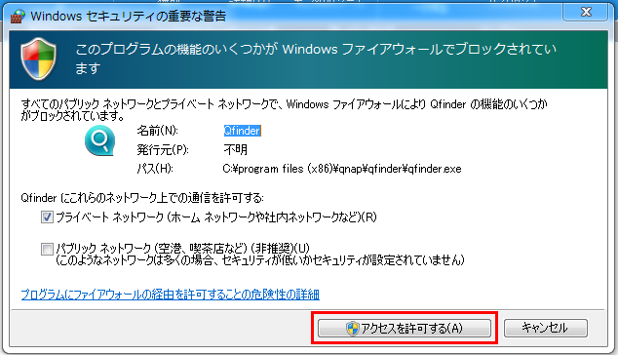The height and width of the screenshot is (355, 618).
Task: Click the 名前(N): label
Action: tap(157, 131)
